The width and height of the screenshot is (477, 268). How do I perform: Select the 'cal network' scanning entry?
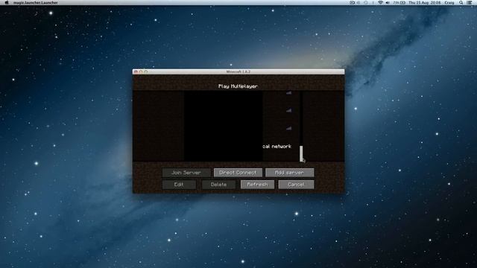pyautogui.click(x=277, y=147)
